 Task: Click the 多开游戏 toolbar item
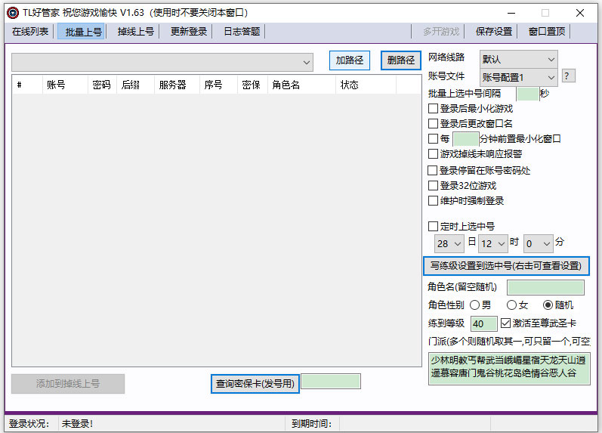pos(441,32)
